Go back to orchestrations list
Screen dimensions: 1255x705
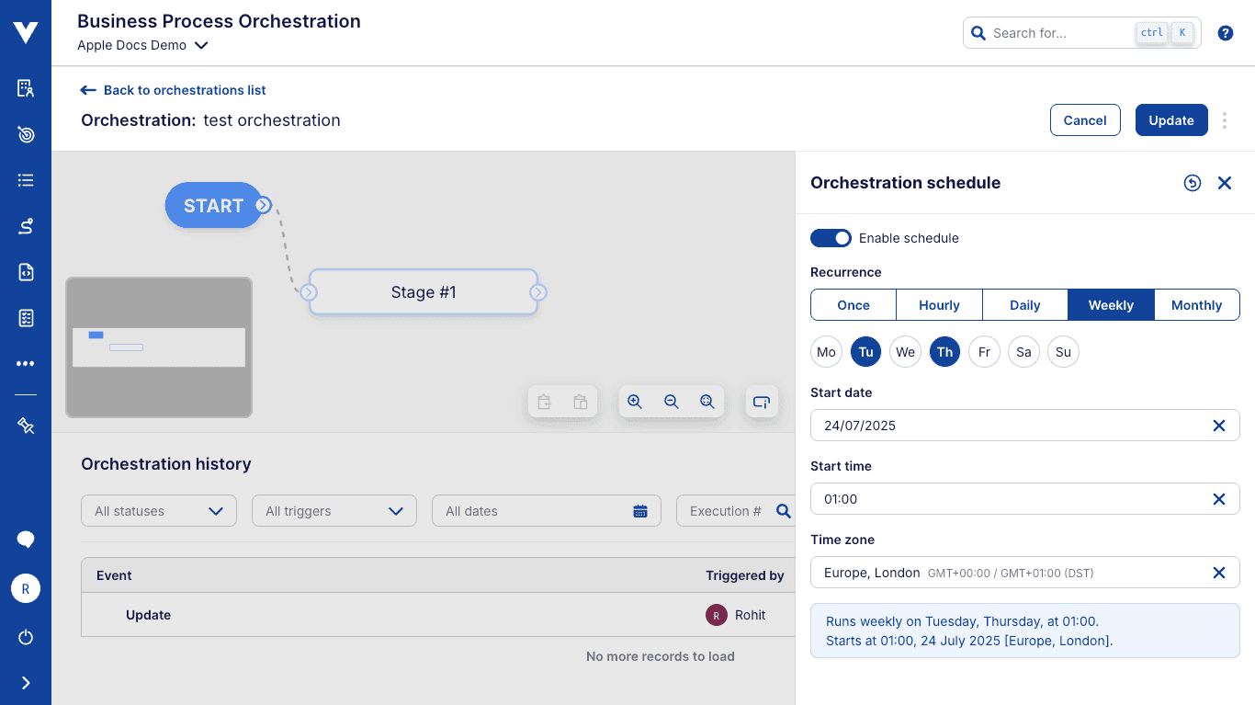172,90
